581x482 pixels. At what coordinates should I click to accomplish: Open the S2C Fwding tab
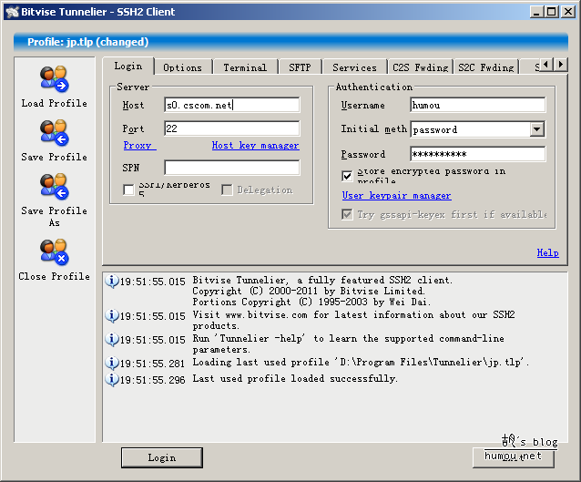(x=485, y=67)
